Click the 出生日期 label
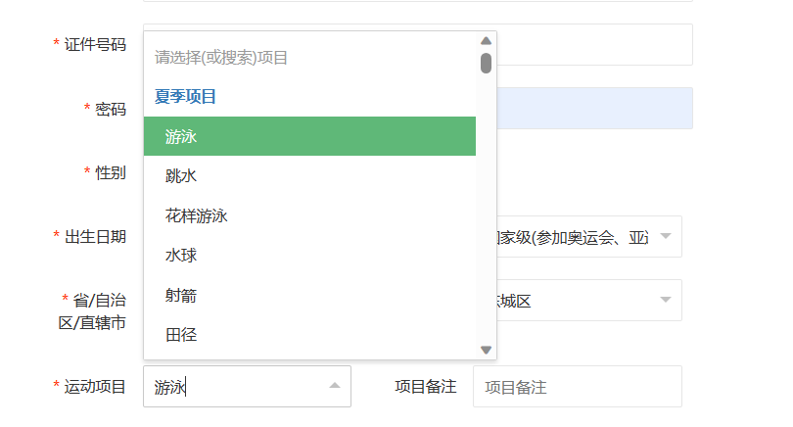This screenshot has width=793, height=427. [x=95, y=237]
